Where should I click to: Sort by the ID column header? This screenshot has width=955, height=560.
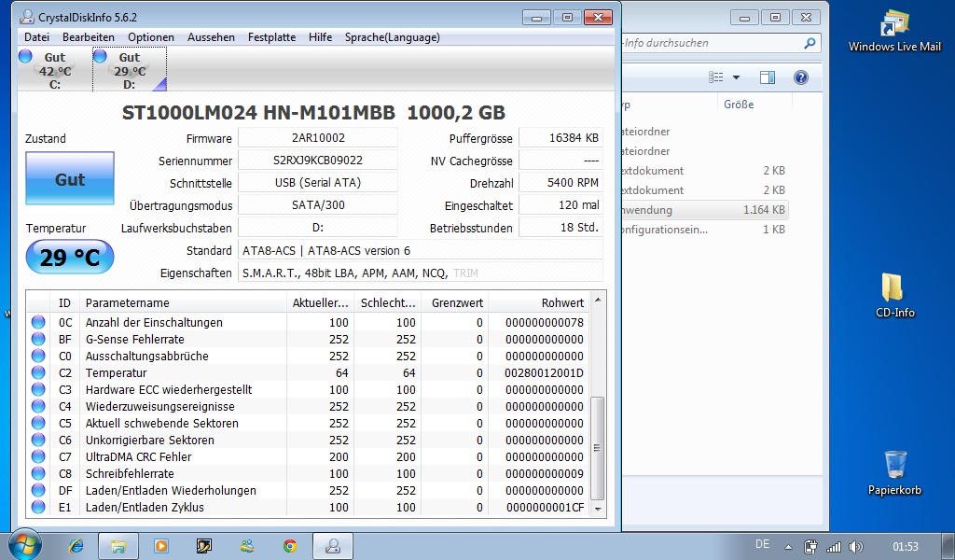pos(64,302)
